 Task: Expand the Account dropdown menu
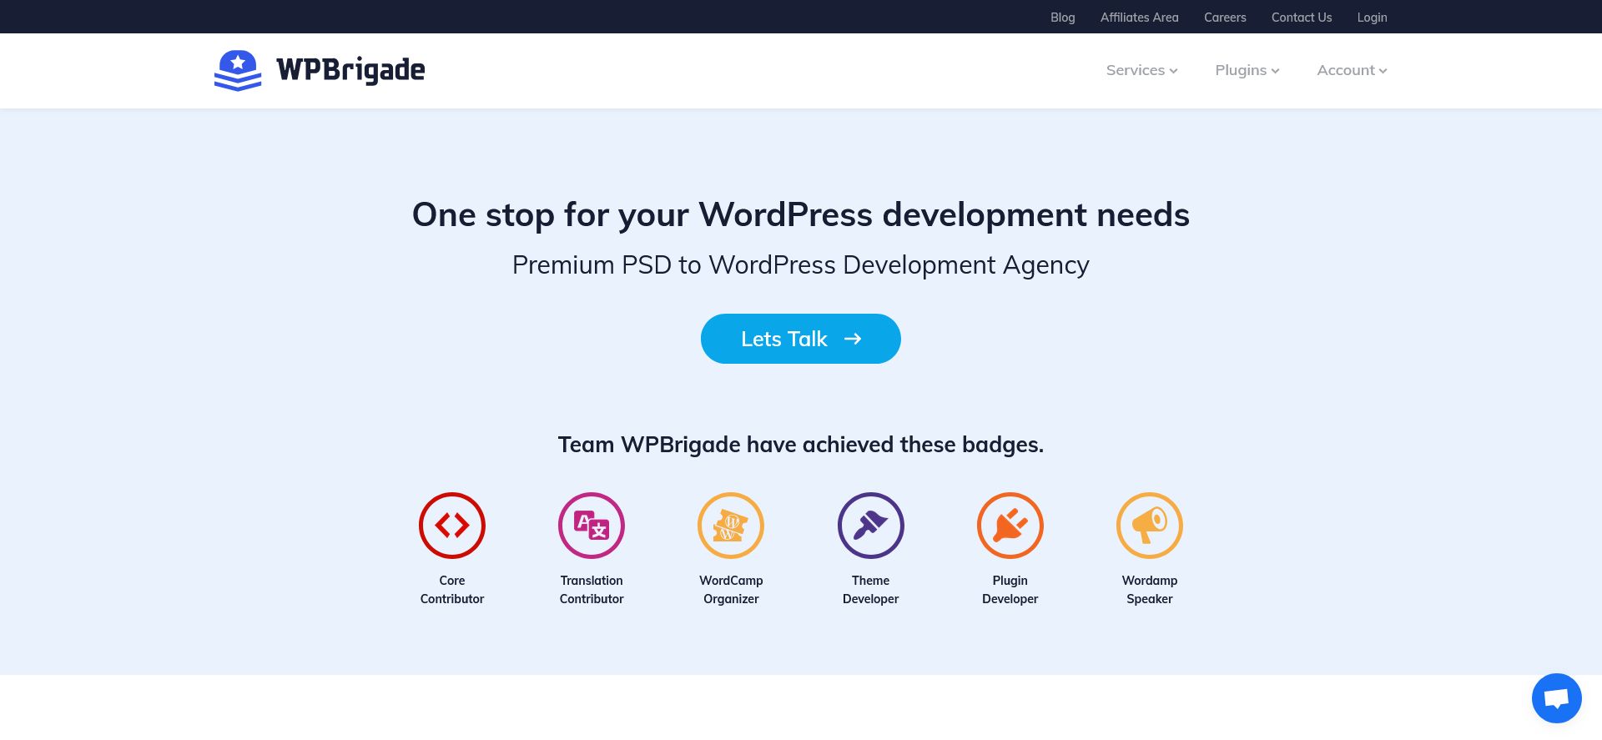pyautogui.click(x=1352, y=70)
